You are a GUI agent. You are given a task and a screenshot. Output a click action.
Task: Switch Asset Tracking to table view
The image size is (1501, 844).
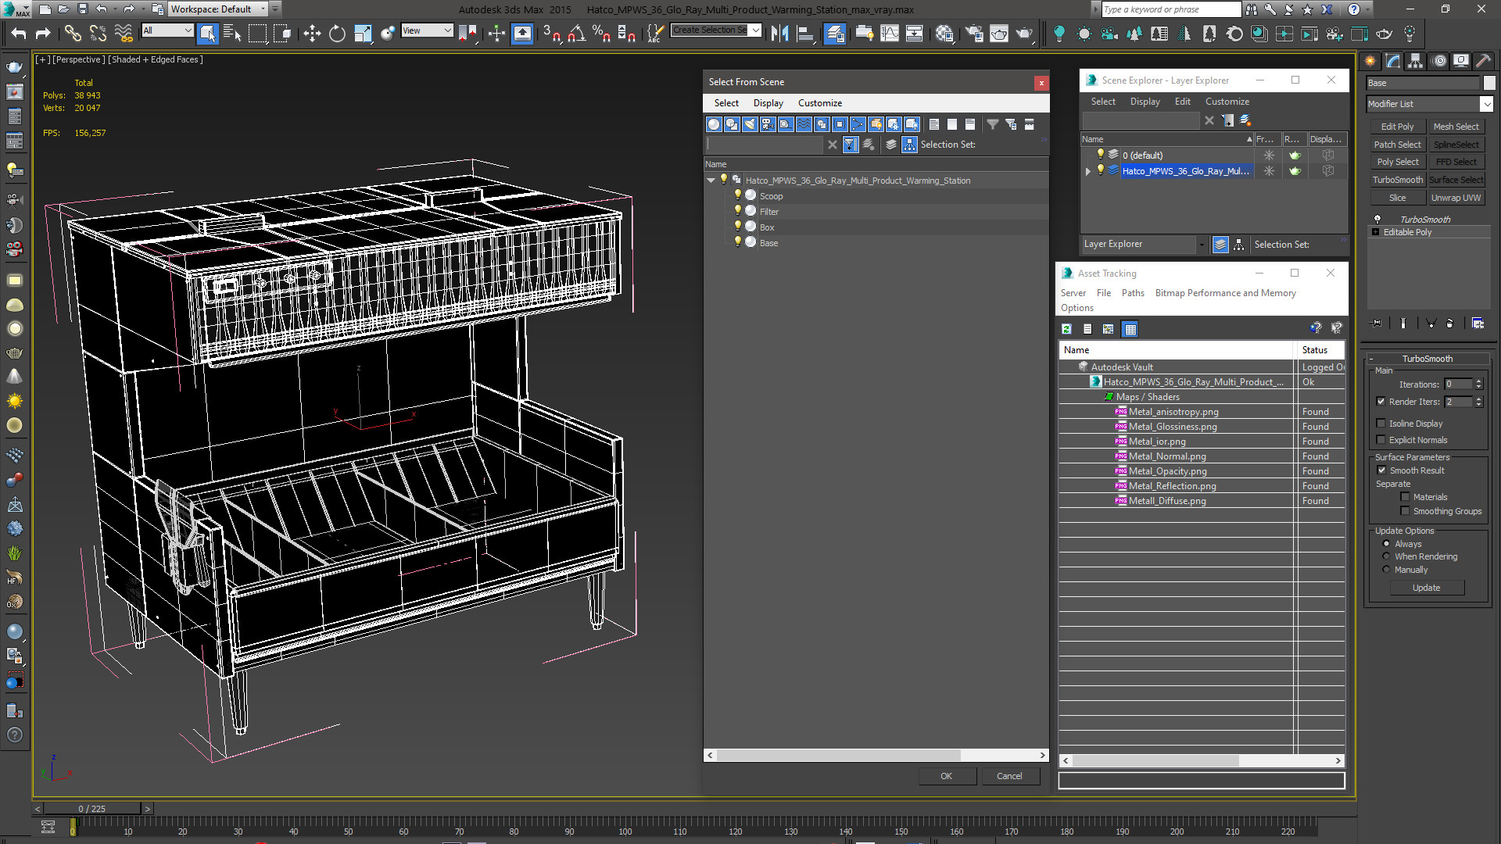(1130, 329)
